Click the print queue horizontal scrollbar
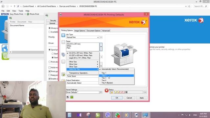210x118 pixels. pyautogui.click(x=27, y=52)
